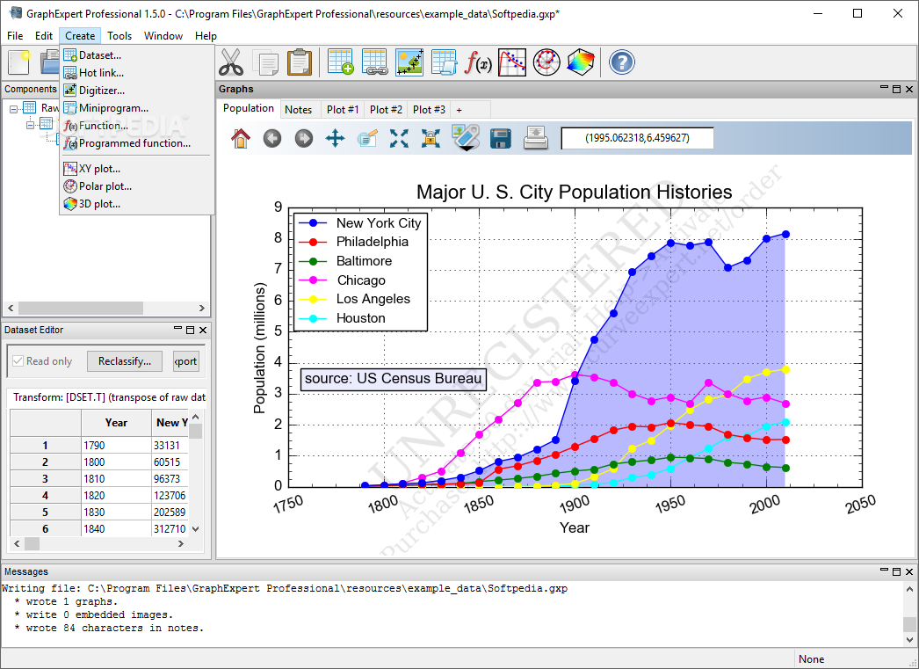
Task: Create XY plot via toolbar icon
Action: 512,62
